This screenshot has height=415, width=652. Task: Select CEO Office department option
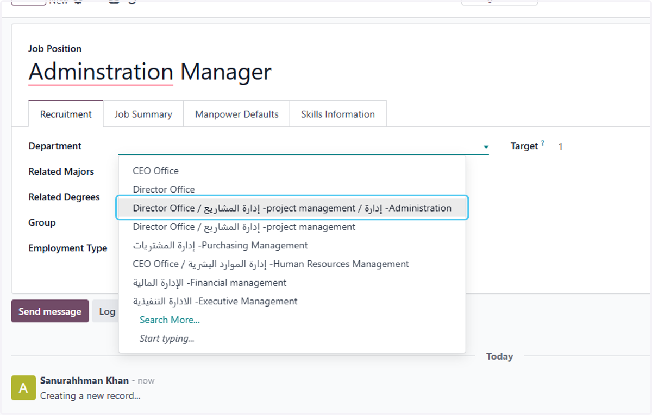(x=292, y=171)
